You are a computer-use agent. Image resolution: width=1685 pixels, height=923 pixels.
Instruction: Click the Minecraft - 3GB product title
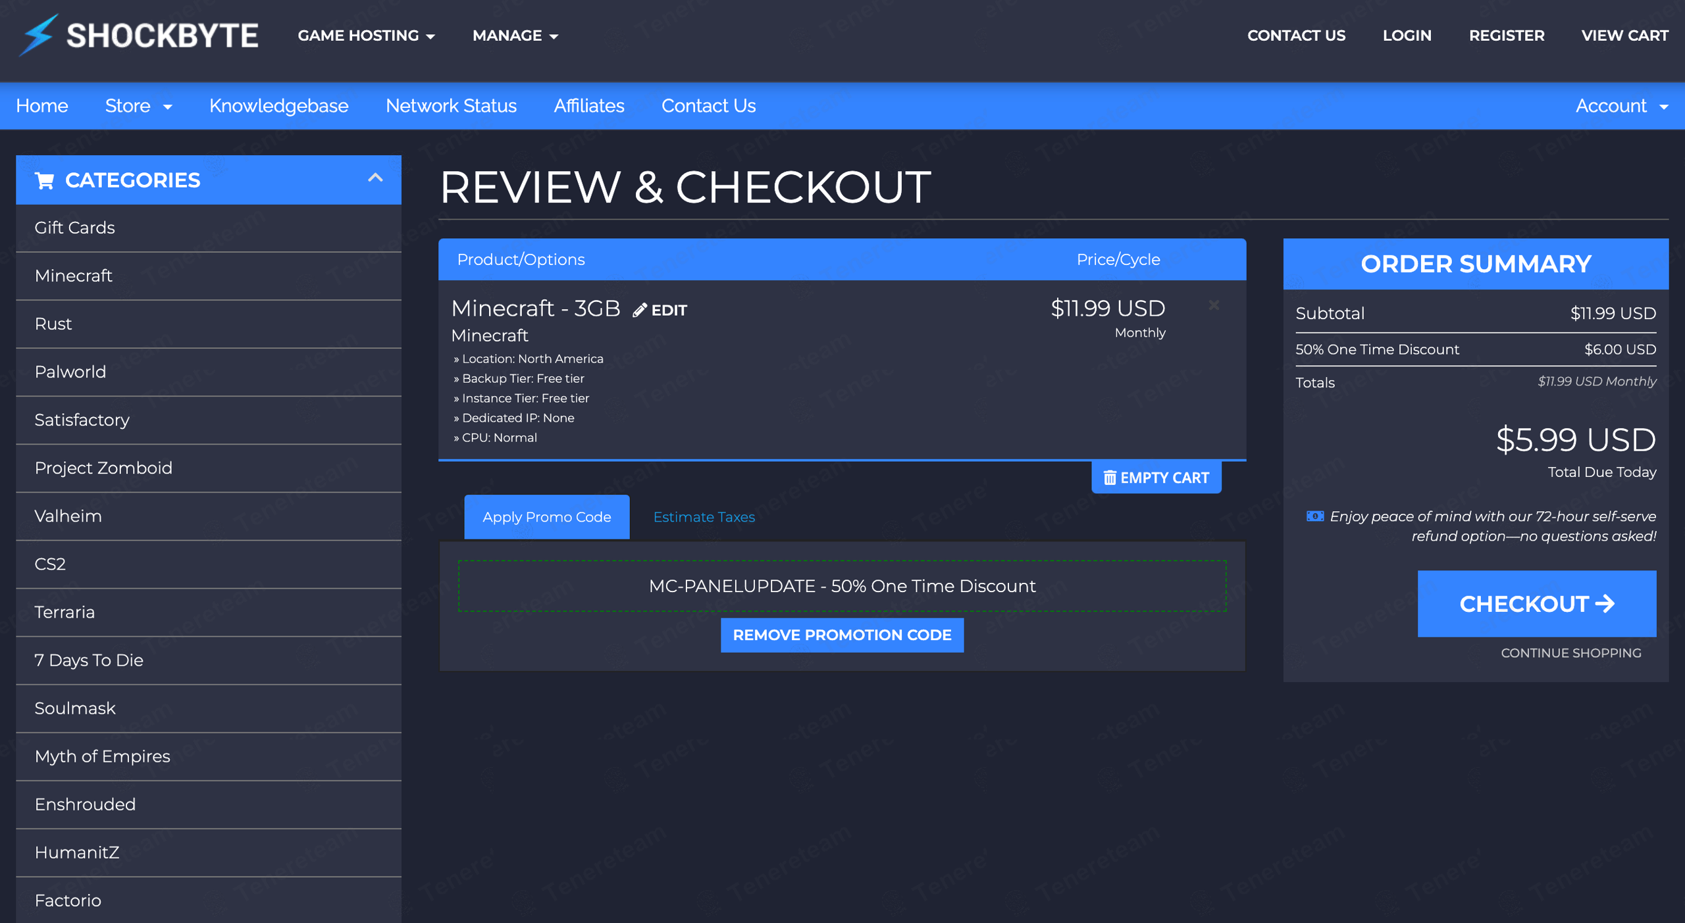tap(536, 308)
